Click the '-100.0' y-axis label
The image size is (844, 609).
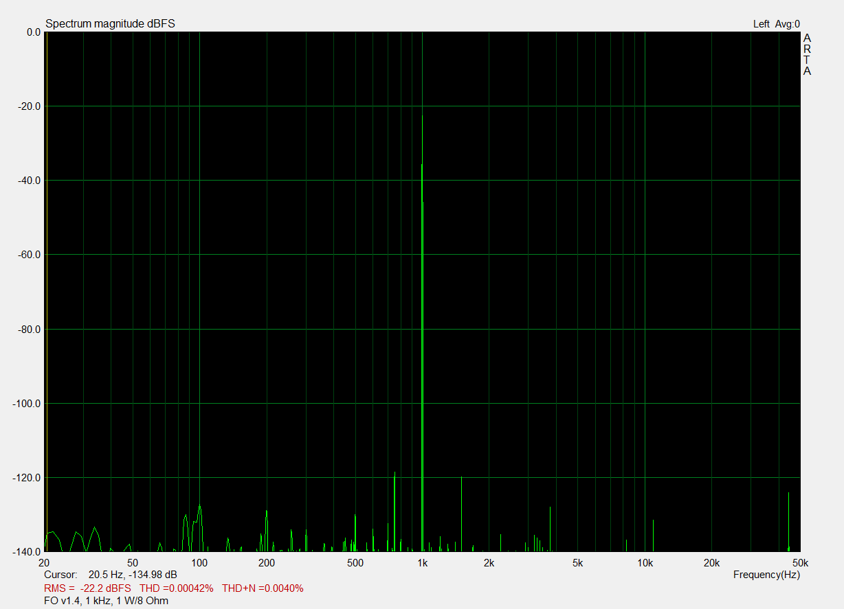(27, 404)
